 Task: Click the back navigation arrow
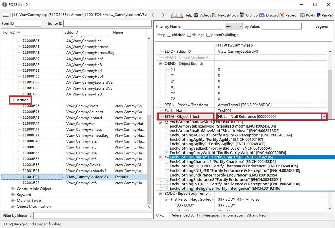click(x=153, y=15)
